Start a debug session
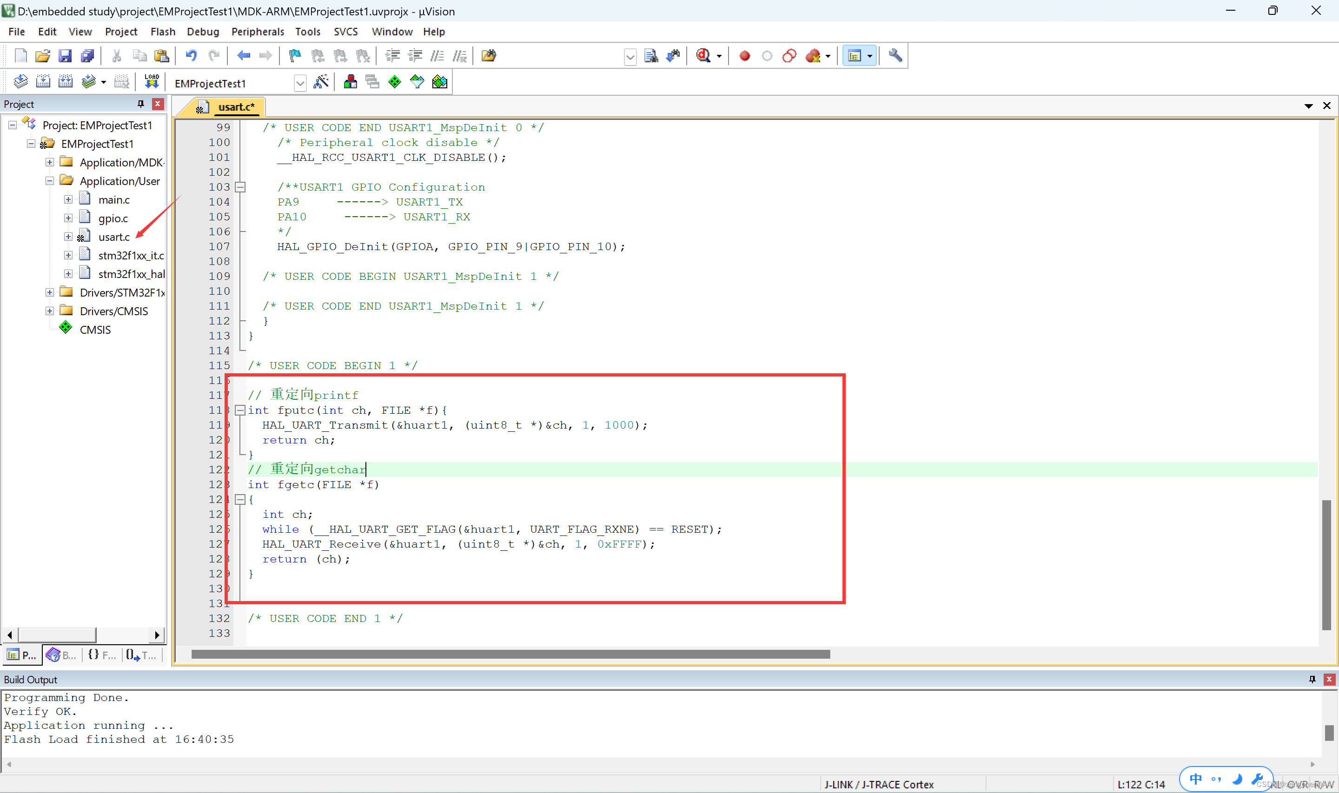The width and height of the screenshot is (1339, 793). pos(704,56)
